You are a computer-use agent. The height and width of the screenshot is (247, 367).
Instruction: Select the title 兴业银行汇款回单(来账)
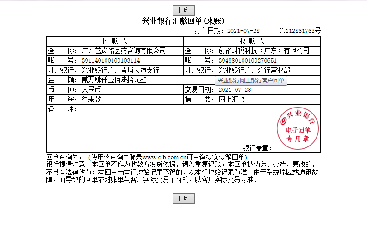tap(183, 21)
